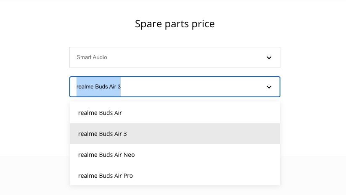Click chevron arrow in Smart Audio box
Viewport: 346px width, 195px height.
point(269,58)
